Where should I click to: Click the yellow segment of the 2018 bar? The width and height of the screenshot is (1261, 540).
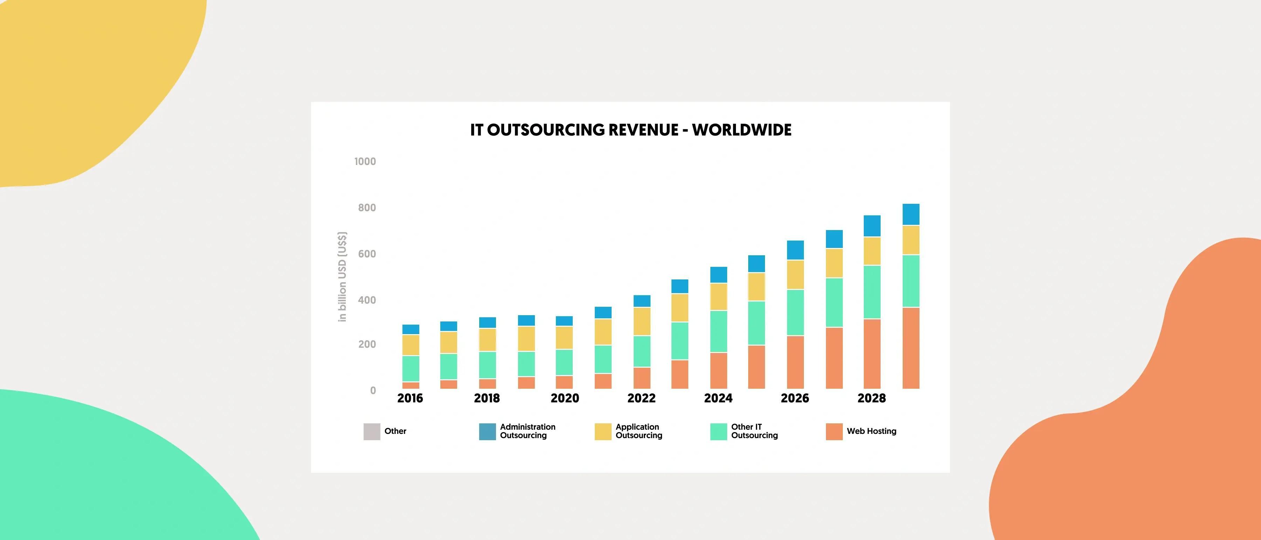(x=487, y=340)
